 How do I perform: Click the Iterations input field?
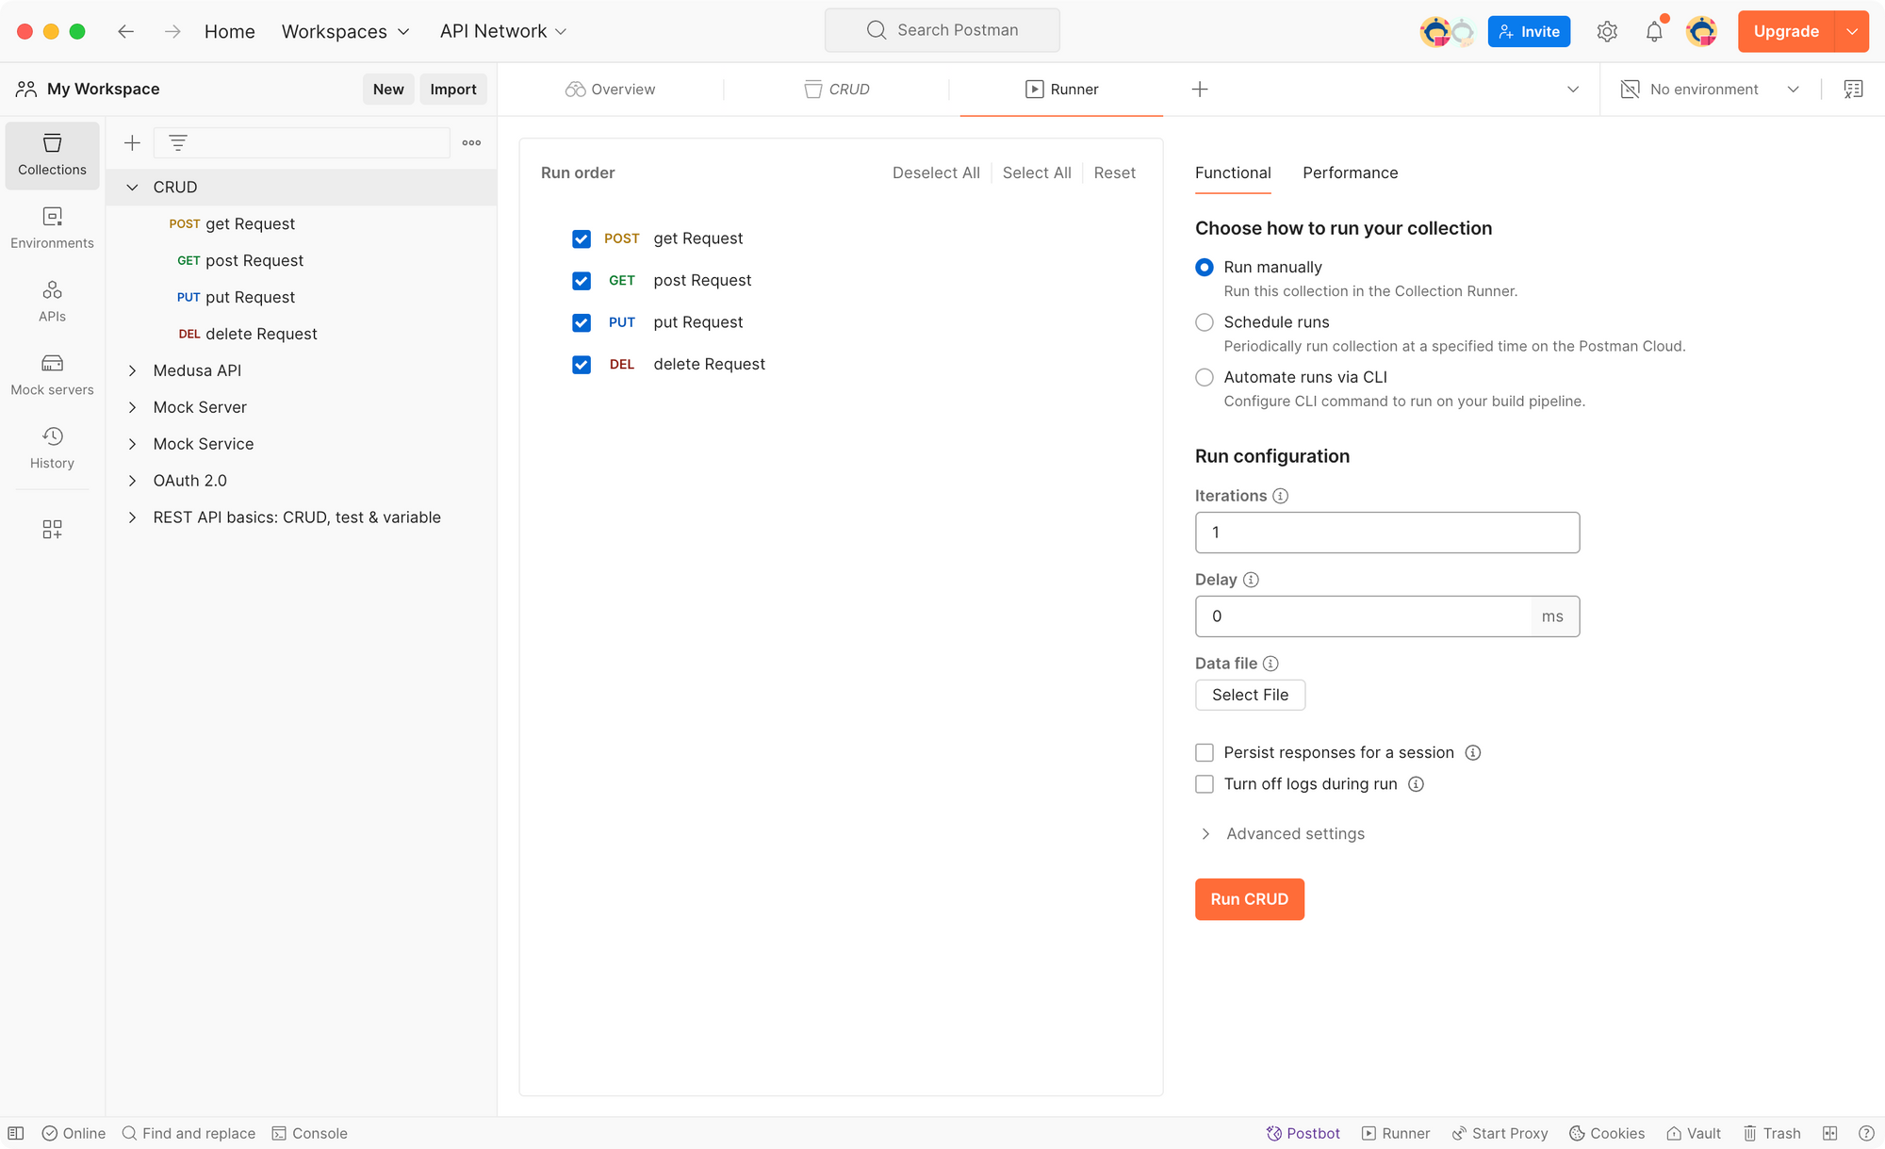coord(1388,532)
